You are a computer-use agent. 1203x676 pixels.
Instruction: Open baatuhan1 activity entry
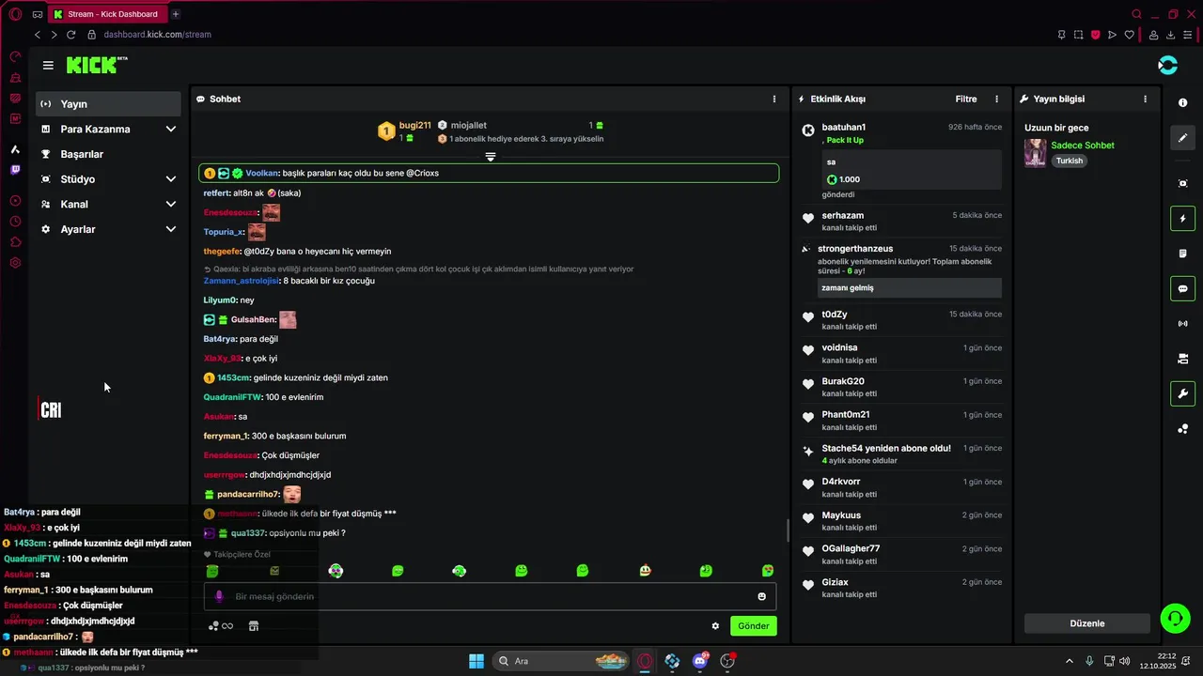(x=901, y=160)
